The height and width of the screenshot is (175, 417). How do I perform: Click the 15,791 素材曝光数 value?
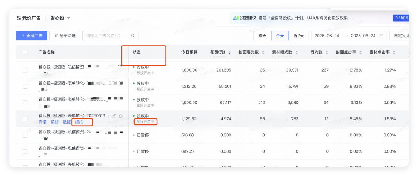(292, 87)
